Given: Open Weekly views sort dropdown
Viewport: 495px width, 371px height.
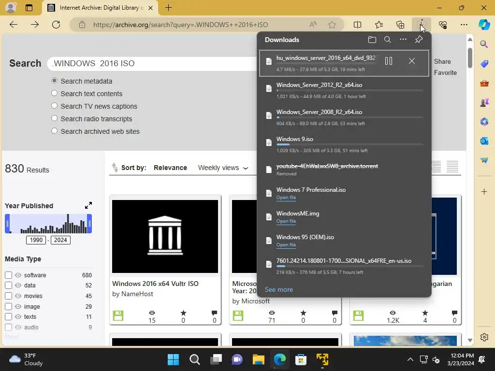Looking at the screenshot, I should [223, 168].
